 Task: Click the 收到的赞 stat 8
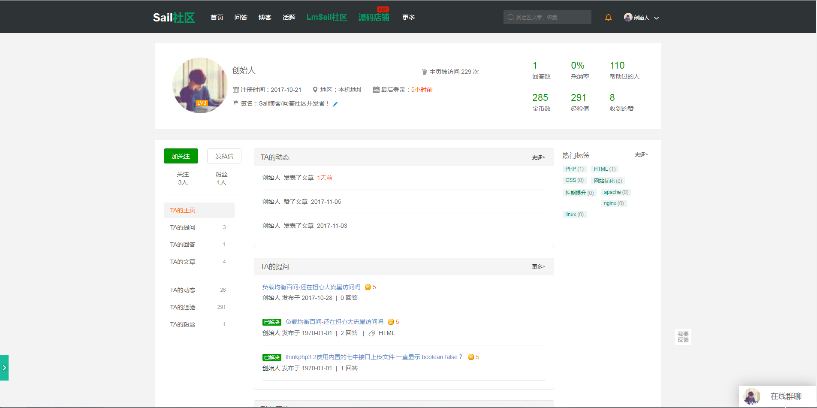tap(621, 103)
